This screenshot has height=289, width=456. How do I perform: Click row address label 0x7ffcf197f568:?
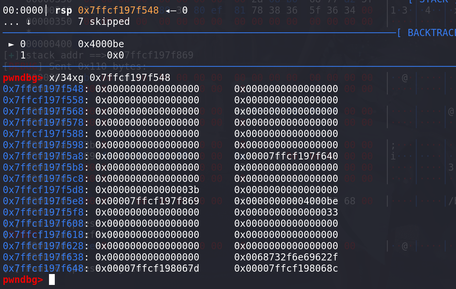46,112
